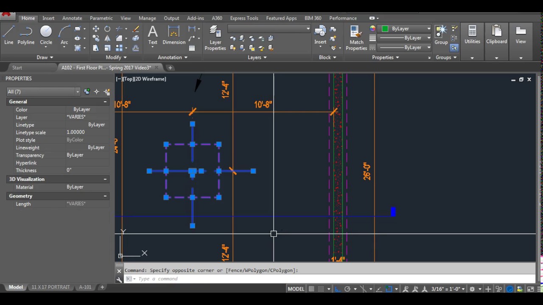
Task: Start the Dimension tool
Action: pos(174,35)
